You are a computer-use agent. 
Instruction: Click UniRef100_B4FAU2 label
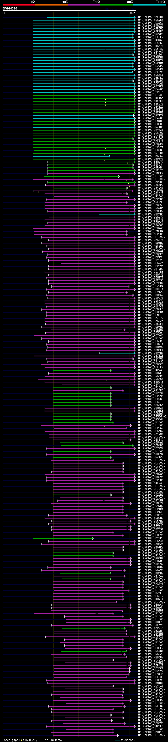point(151,112)
